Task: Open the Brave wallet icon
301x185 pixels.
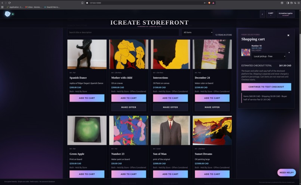Action: click(291, 3)
